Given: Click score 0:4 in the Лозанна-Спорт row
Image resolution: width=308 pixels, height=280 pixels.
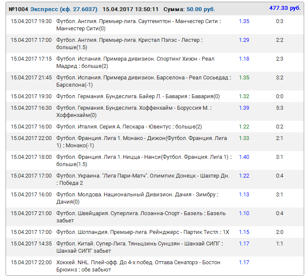Looking at the screenshot, I should pyautogui.click(x=279, y=213).
